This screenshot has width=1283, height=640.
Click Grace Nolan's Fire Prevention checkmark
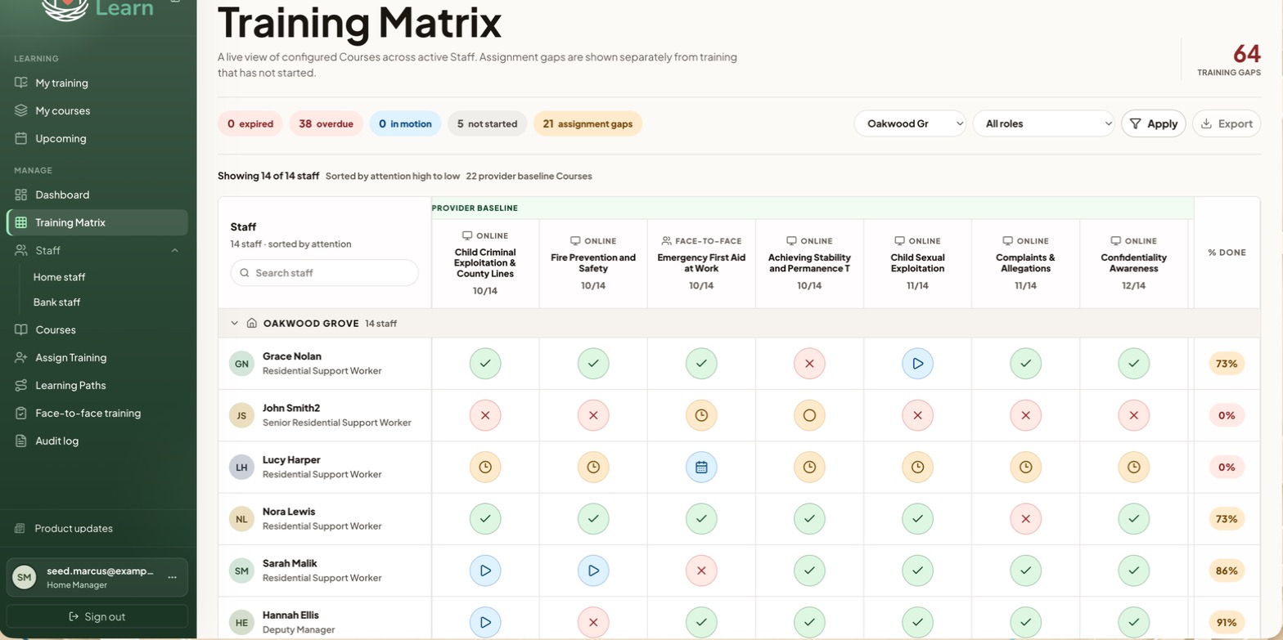coord(593,364)
